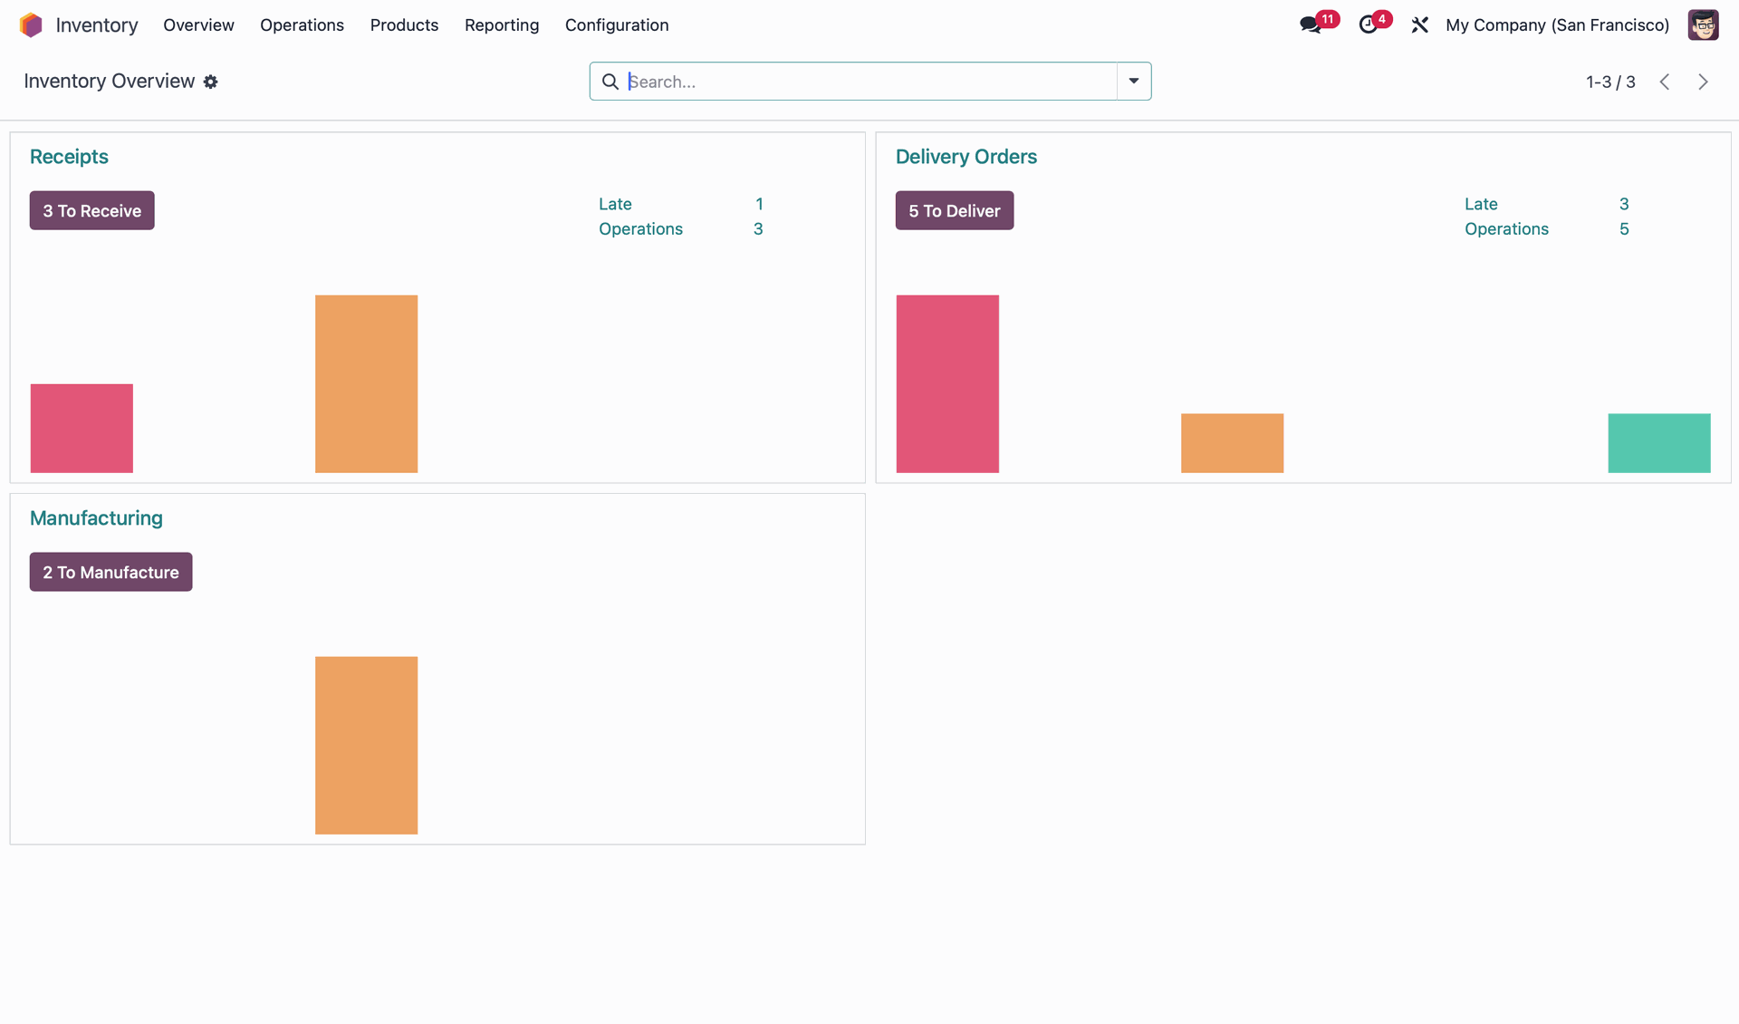1739x1024 pixels.
Task: Open the messages conversation icon
Action: pos(1310,24)
